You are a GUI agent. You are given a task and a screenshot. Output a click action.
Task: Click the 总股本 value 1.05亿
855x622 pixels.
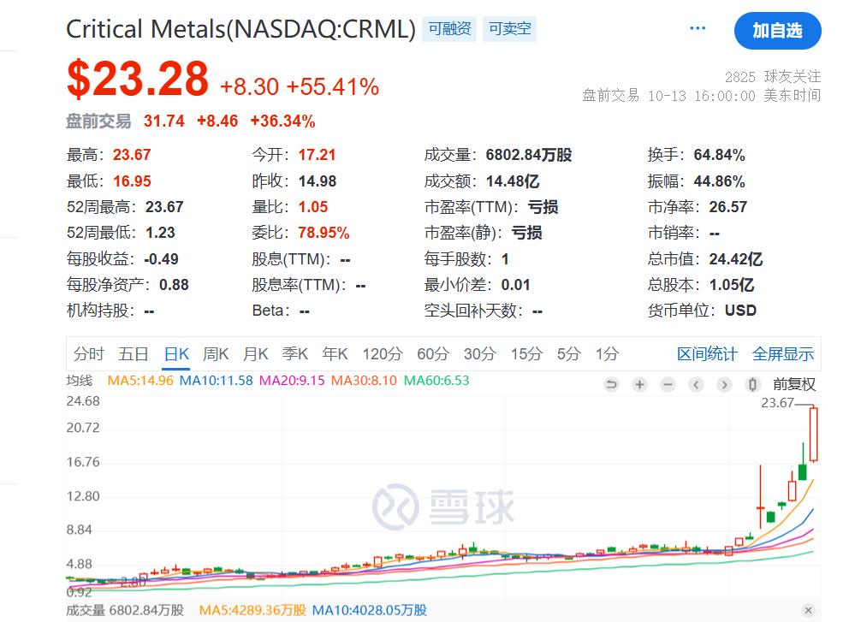pos(731,285)
